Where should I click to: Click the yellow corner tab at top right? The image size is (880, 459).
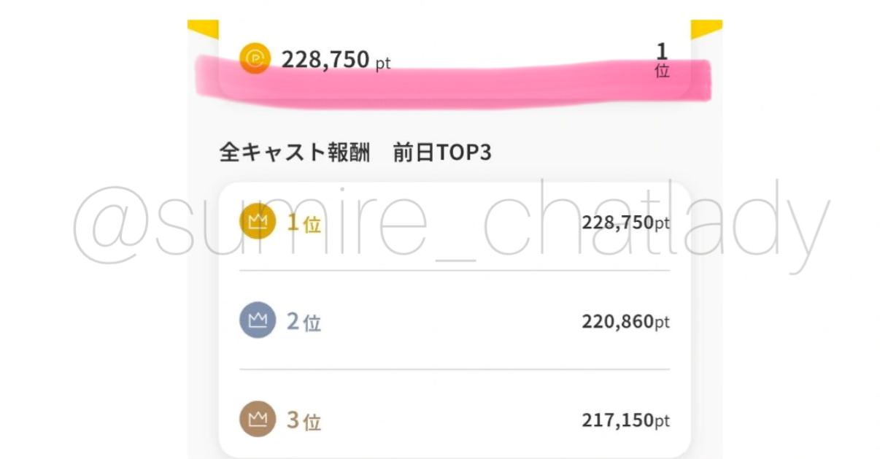click(x=706, y=28)
